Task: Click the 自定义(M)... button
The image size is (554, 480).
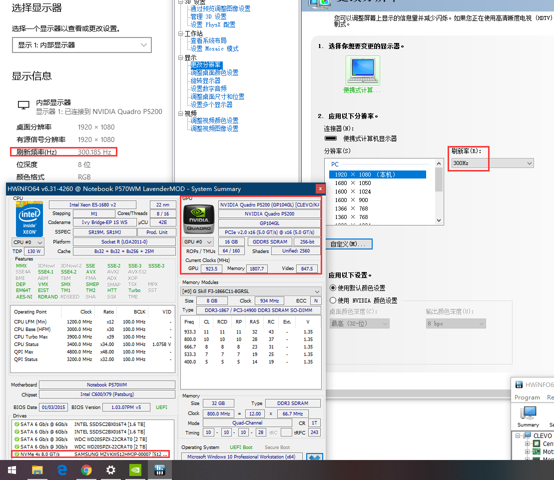Action: [349, 244]
